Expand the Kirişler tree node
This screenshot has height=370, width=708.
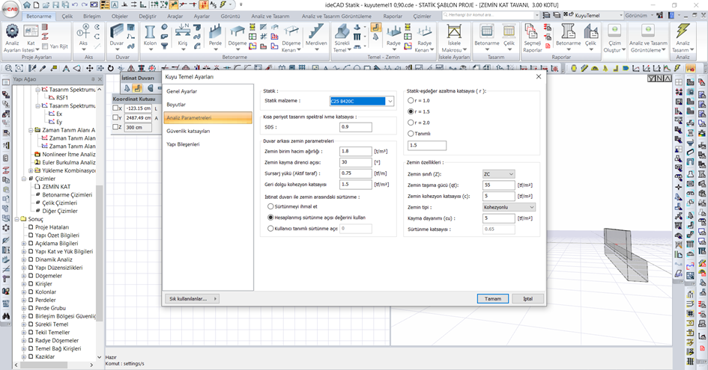23,284
